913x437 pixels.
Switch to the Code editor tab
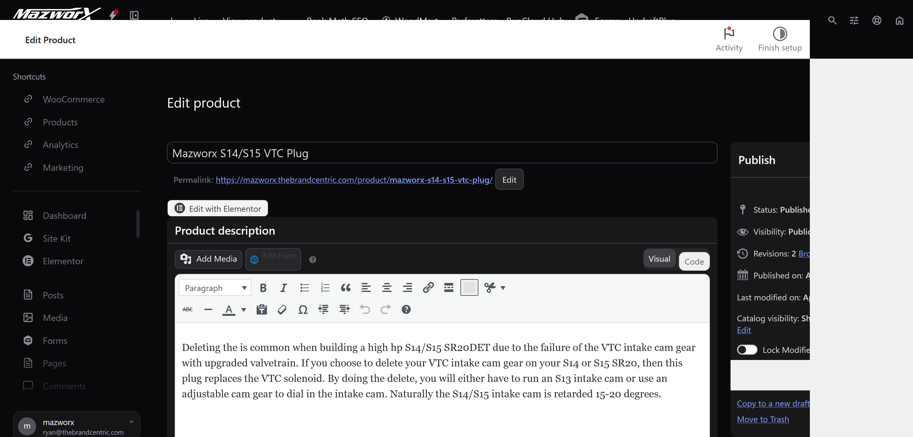(x=694, y=262)
